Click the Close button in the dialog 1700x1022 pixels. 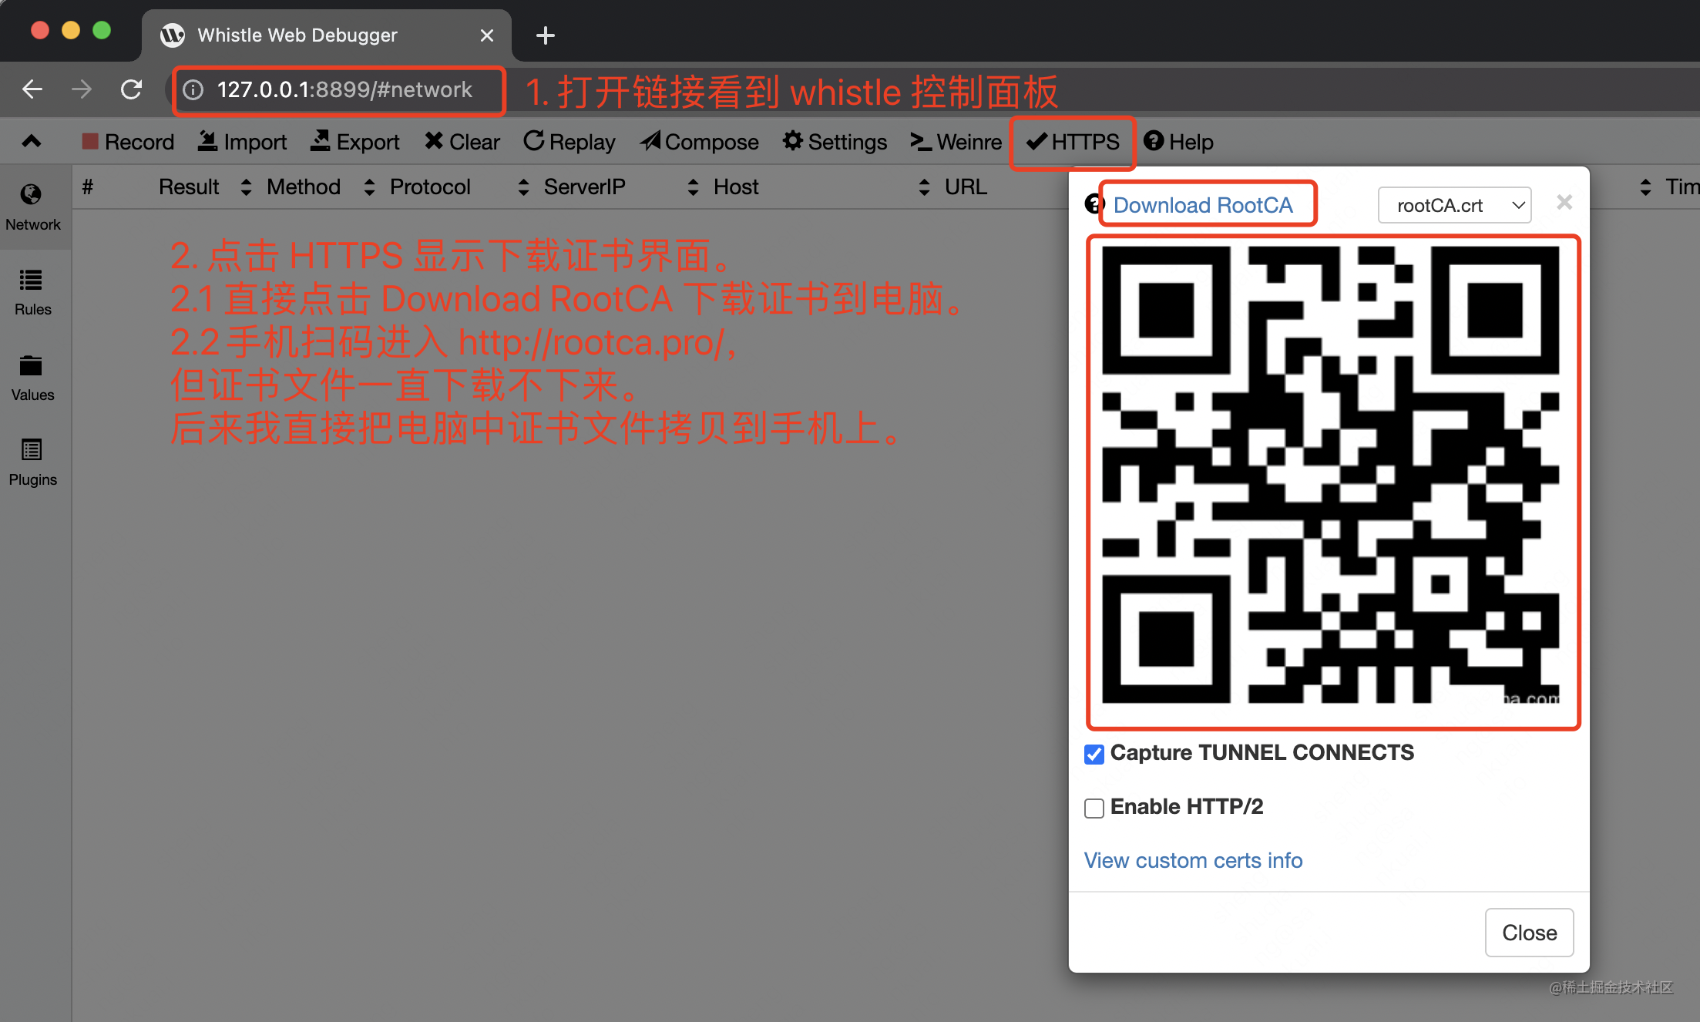1529,933
